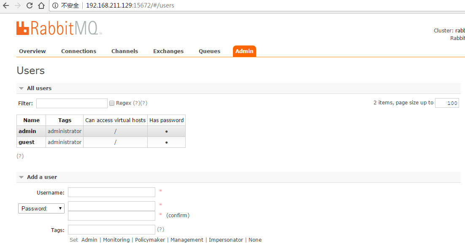Open the guest user details
The height and width of the screenshot is (248, 465).
[27, 142]
